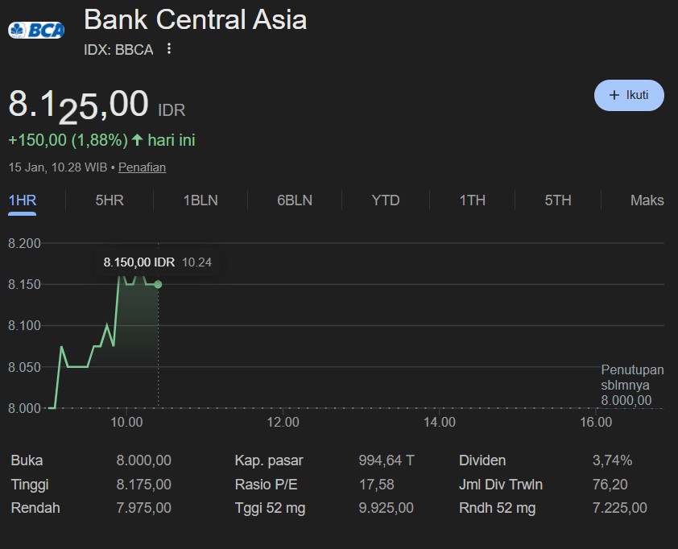Select the 1HR chart range tab
The image size is (678, 549).
pos(23,200)
